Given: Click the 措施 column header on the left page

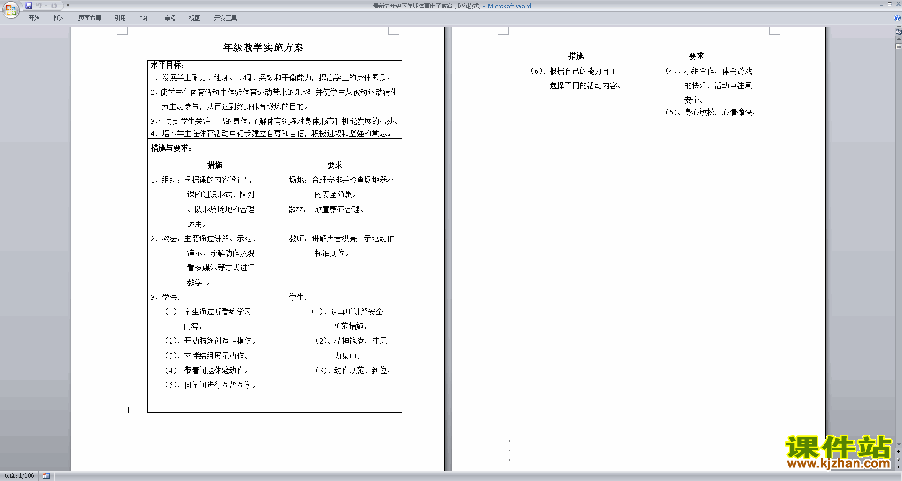Looking at the screenshot, I should 215,166.
